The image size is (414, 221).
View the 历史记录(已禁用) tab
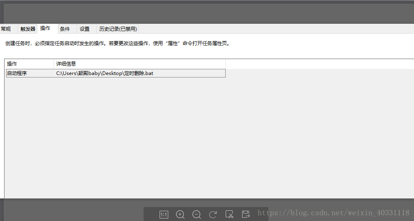tap(118, 29)
